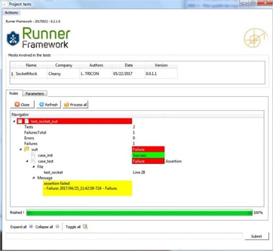Click the Company column header
Image resolution: width=273 pixels, height=251 pixels.
tap(64, 65)
